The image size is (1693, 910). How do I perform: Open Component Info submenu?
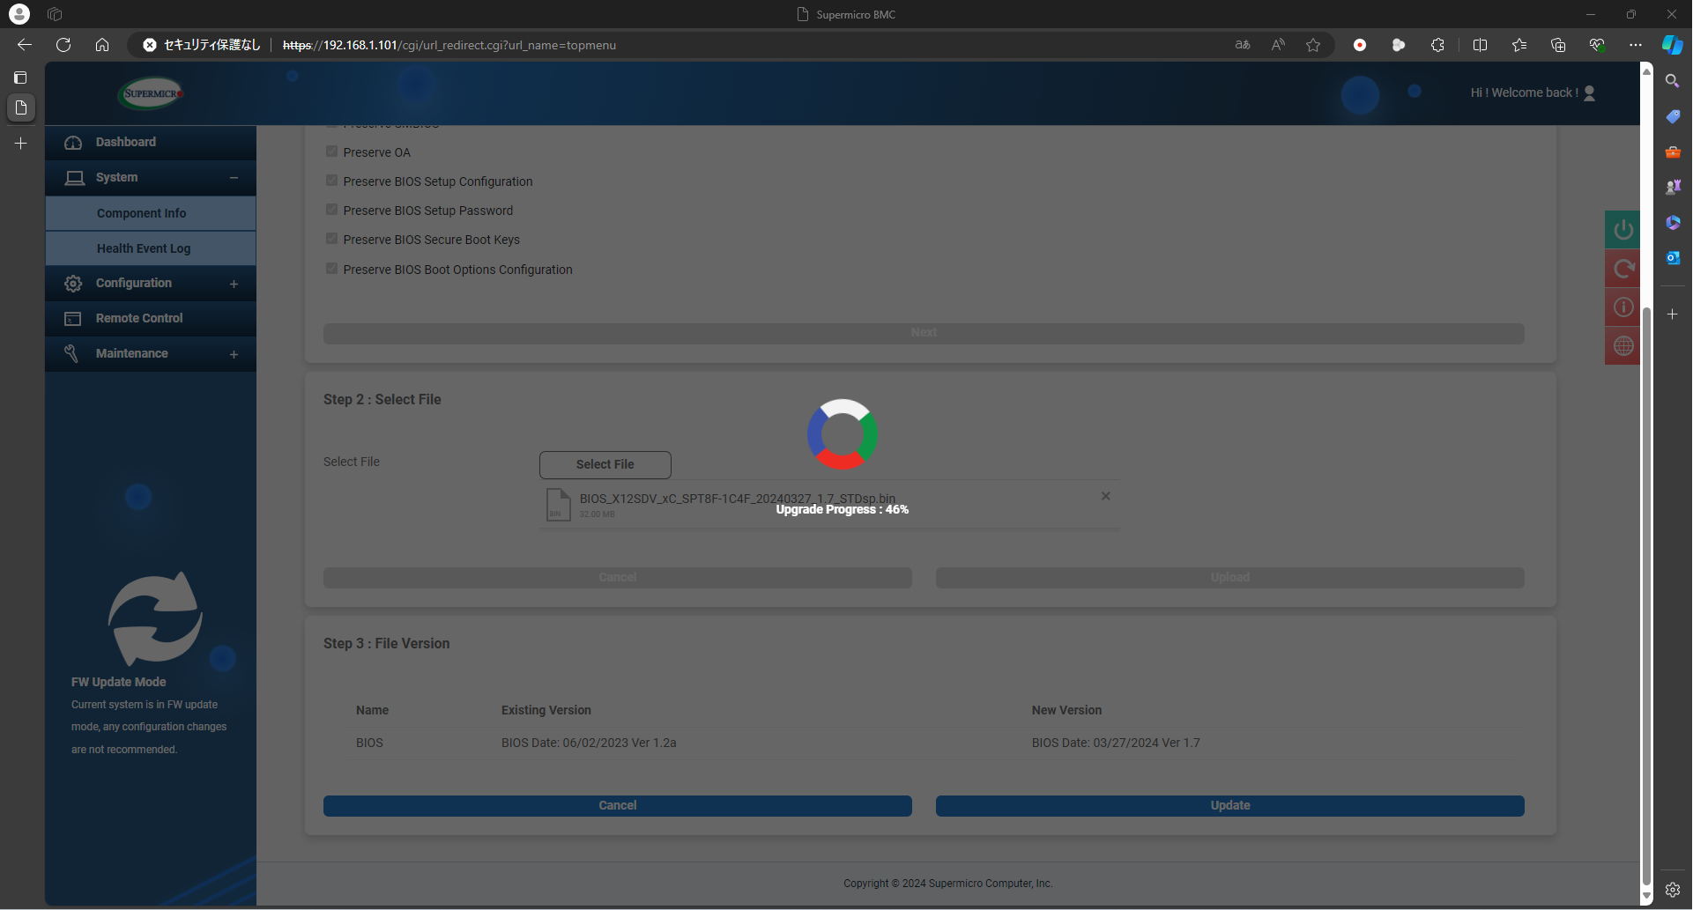click(151, 213)
